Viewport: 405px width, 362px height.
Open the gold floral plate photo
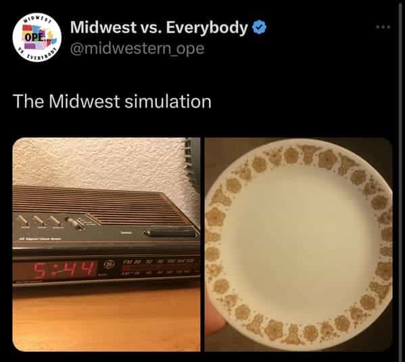(299, 244)
